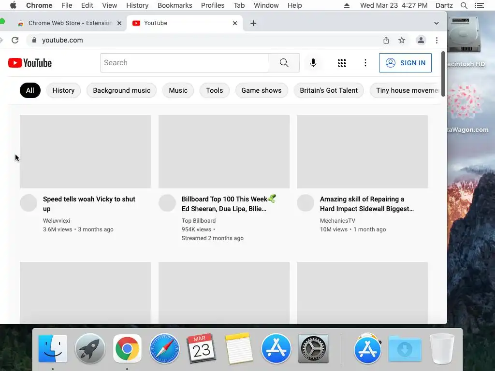Click the share page icon in address bar

coord(386,40)
